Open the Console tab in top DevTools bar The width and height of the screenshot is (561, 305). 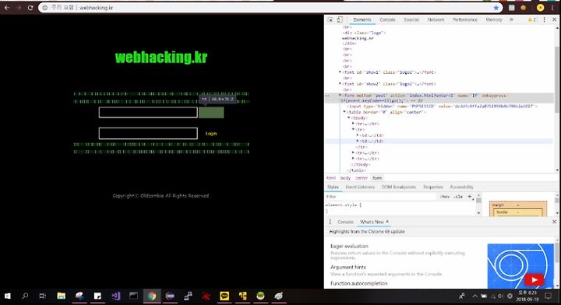click(x=387, y=19)
